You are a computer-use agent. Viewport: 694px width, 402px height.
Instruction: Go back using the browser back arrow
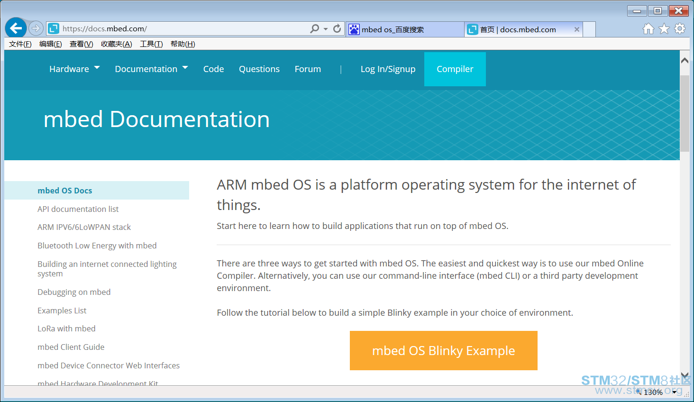(x=16, y=28)
